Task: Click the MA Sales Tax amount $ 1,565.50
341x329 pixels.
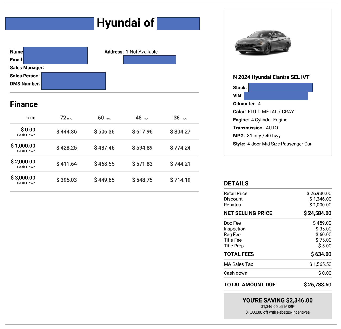Action: pyautogui.click(x=320, y=264)
